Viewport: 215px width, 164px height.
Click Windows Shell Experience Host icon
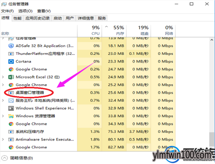coord(11,108)
